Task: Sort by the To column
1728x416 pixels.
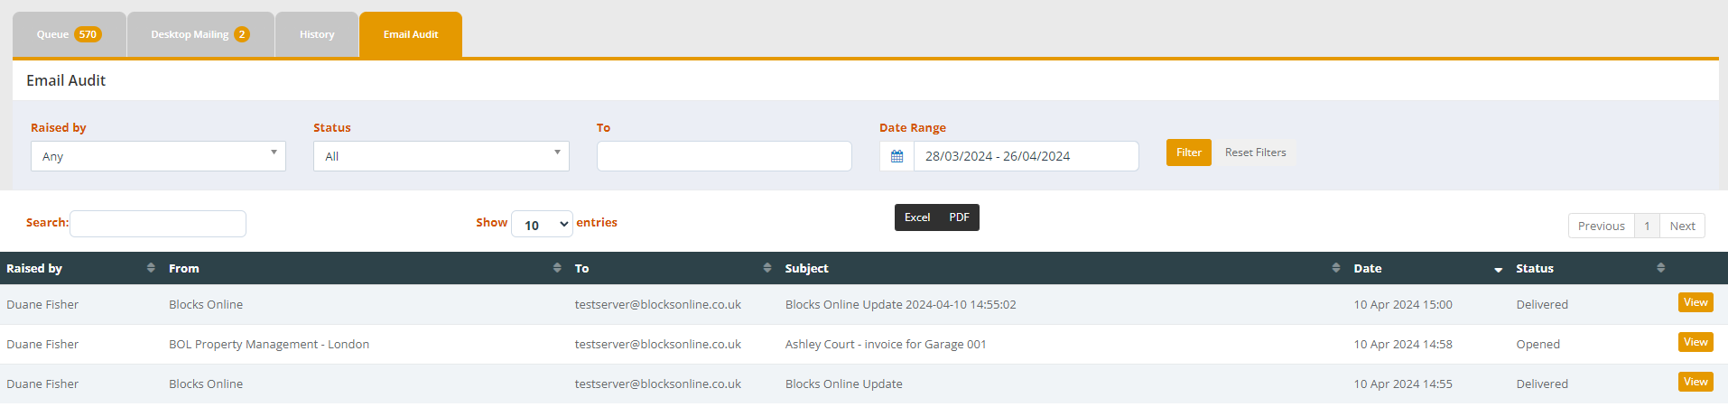Action: pos(674,268)
